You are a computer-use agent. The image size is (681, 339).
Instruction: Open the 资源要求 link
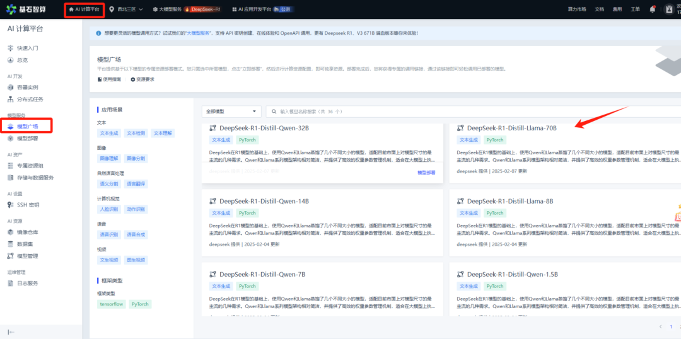[143, 79]
